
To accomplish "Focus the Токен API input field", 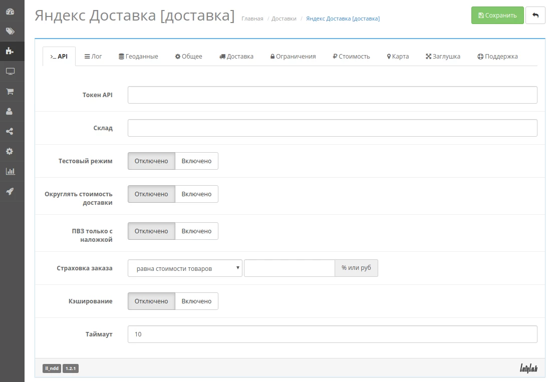I will tap(333, 95).
